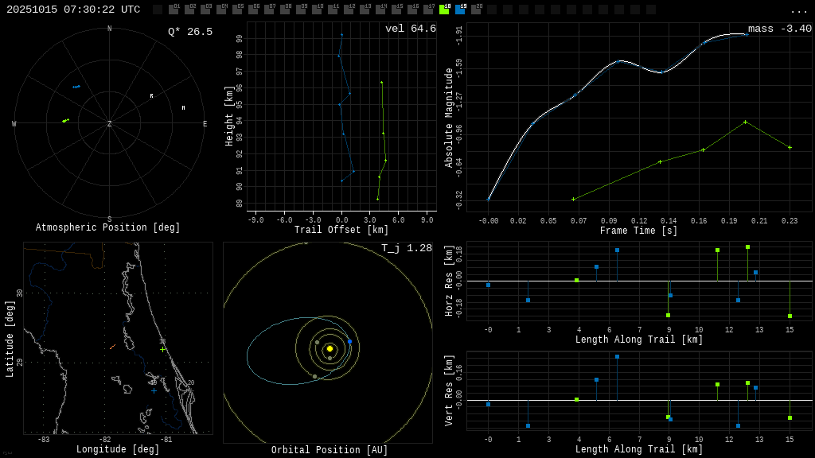Click the blue meteor trail in sky plot
815x458 pixels.
click(x=76, y=87)
